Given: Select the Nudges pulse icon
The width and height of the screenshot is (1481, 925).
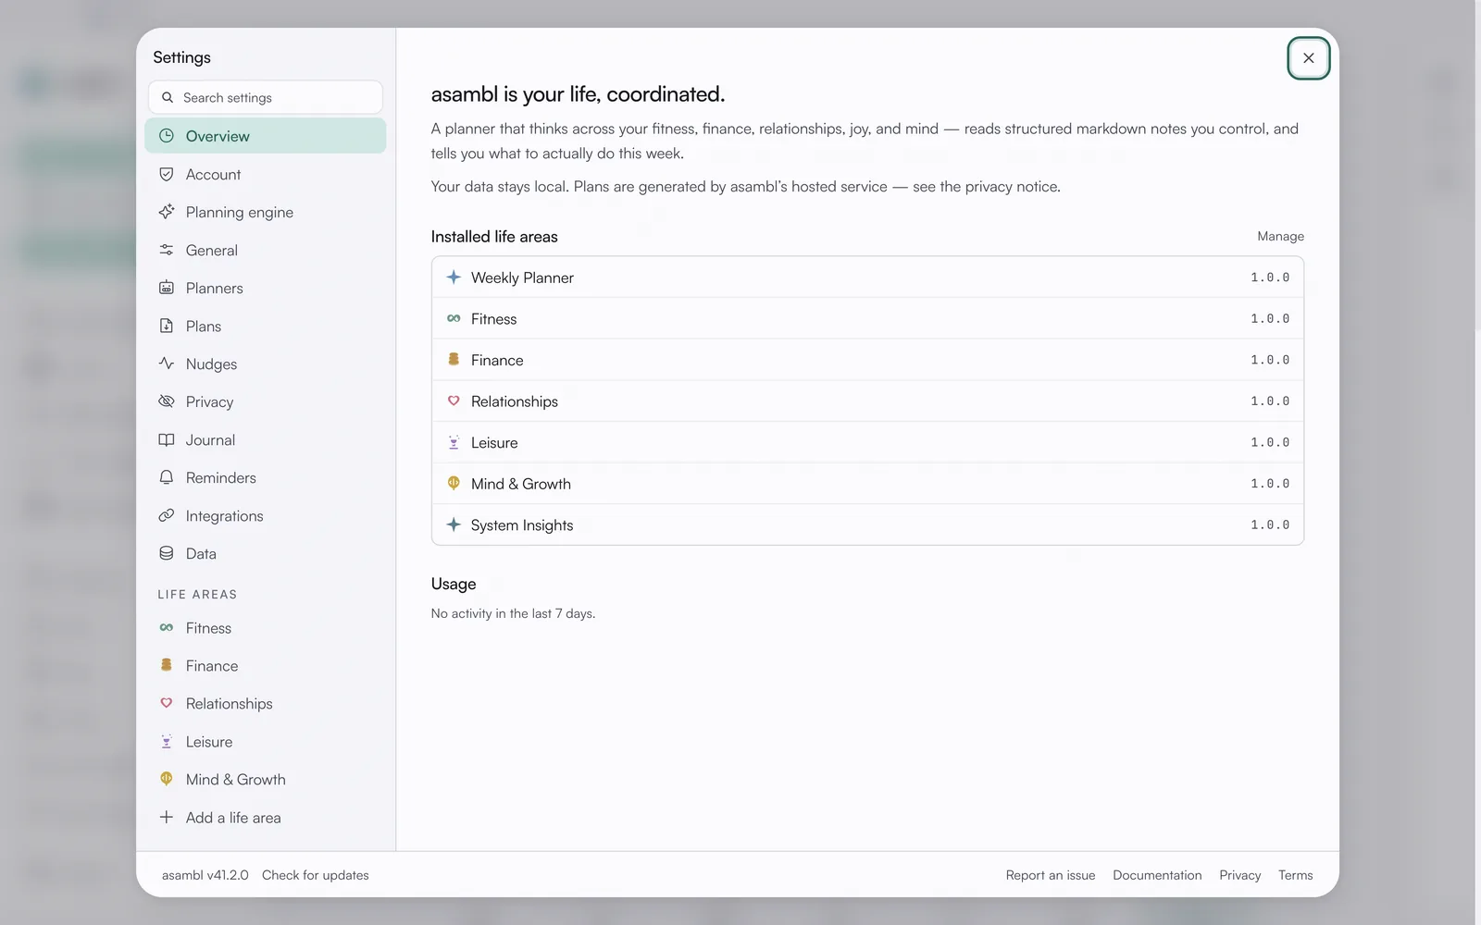Looking at the screenshot, I should [167, 364].
